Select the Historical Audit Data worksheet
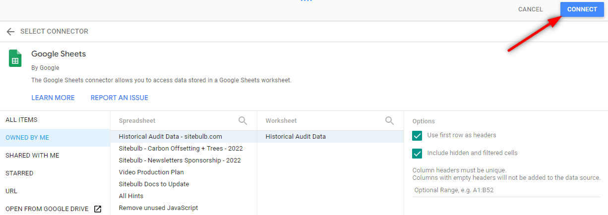Image resolution: width=608 pixels, height=215 pixels. click(330, 137)
